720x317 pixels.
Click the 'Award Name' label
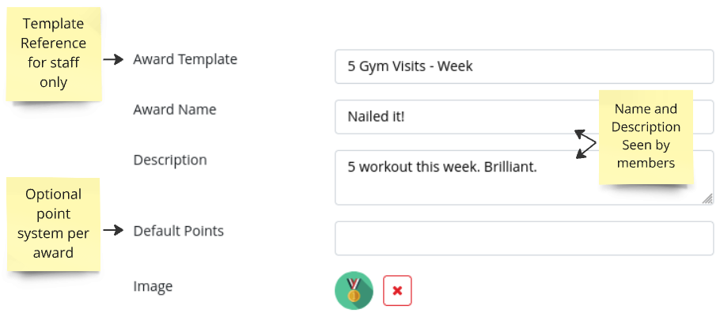pyautogui.click(x=175, y=109)
